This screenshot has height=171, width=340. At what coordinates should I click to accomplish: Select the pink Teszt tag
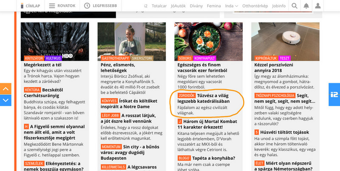(x=284, y=58)
